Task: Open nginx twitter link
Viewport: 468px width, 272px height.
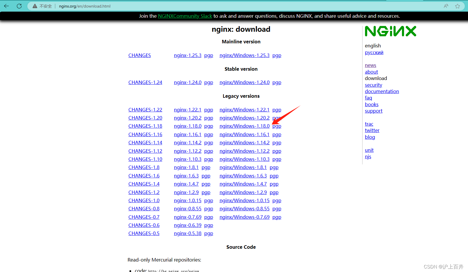Action: [x=372, y=130]
